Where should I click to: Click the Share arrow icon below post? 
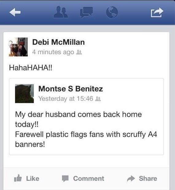[131, 179]
